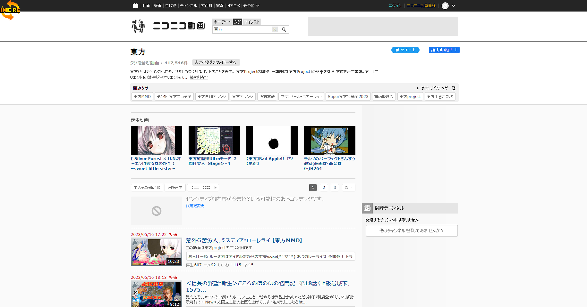
Task: Expand the view options arrow beside grid icon
Action: coord(216,188)
